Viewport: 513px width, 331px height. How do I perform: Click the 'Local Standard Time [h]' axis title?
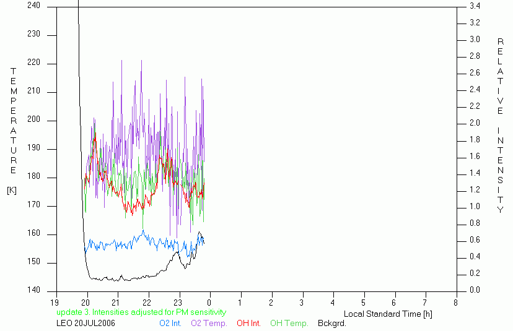point(388,314)
